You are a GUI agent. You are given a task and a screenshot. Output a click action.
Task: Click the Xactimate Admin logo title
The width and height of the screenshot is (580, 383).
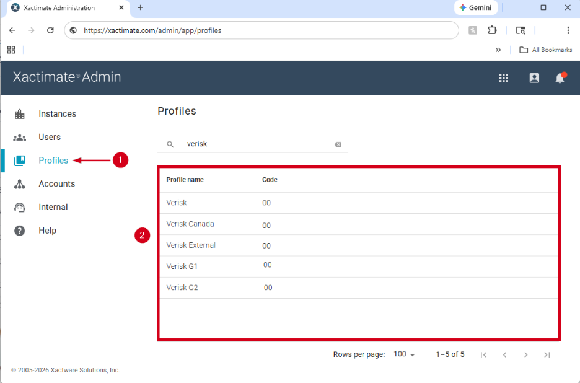67,77
